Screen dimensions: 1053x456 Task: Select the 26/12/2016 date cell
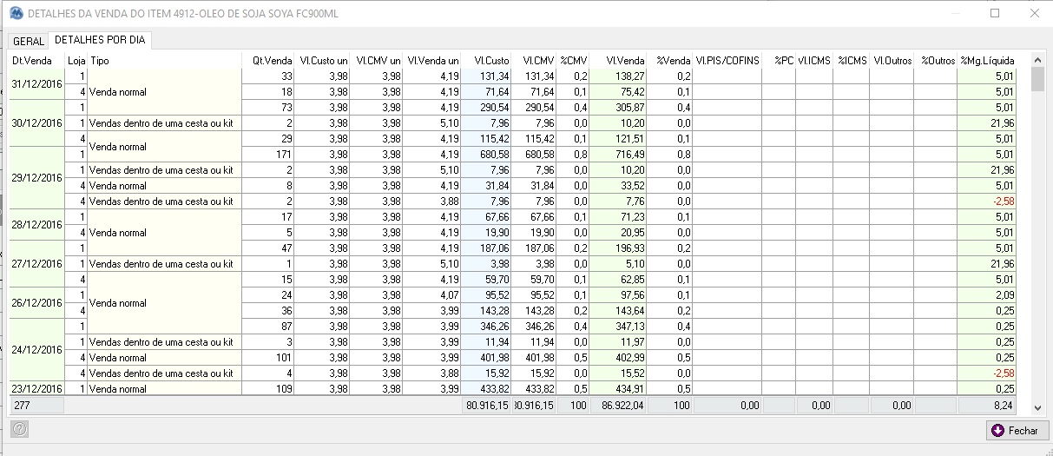click(37, 302)
